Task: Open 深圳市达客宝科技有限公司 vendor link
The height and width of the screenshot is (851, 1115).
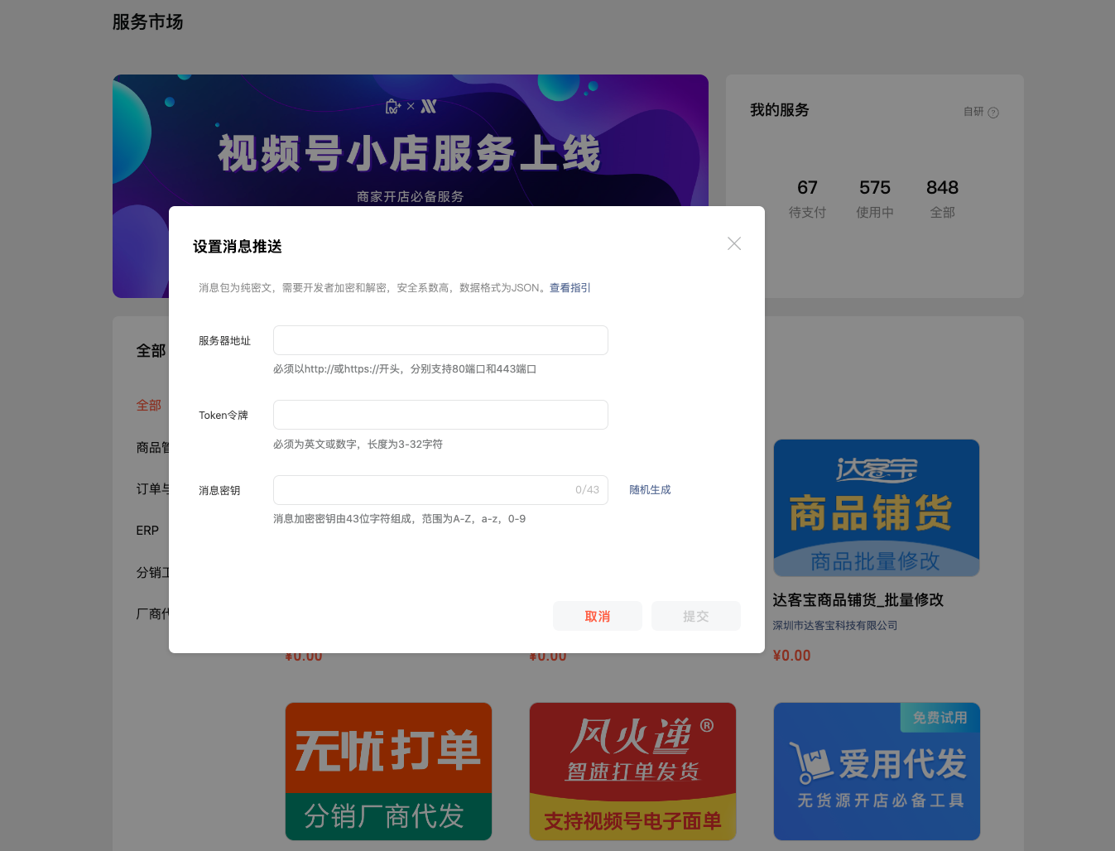Action: [834, 626]
